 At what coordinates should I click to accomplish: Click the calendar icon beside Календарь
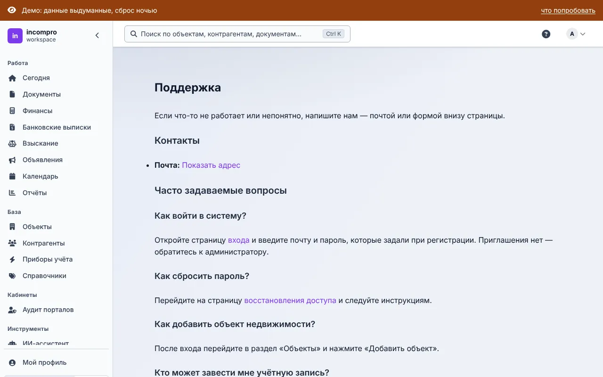click(13, 176)
